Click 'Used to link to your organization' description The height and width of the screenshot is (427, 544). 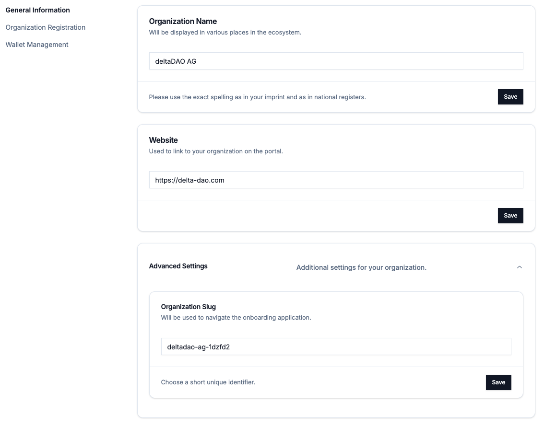tap(216, 151)
